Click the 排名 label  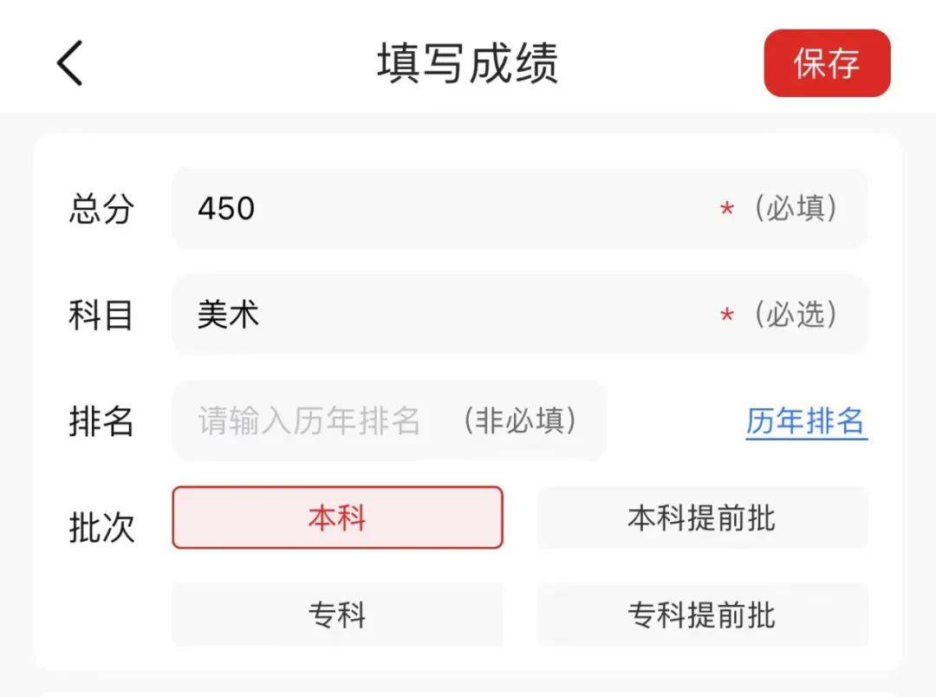[101, 420]
